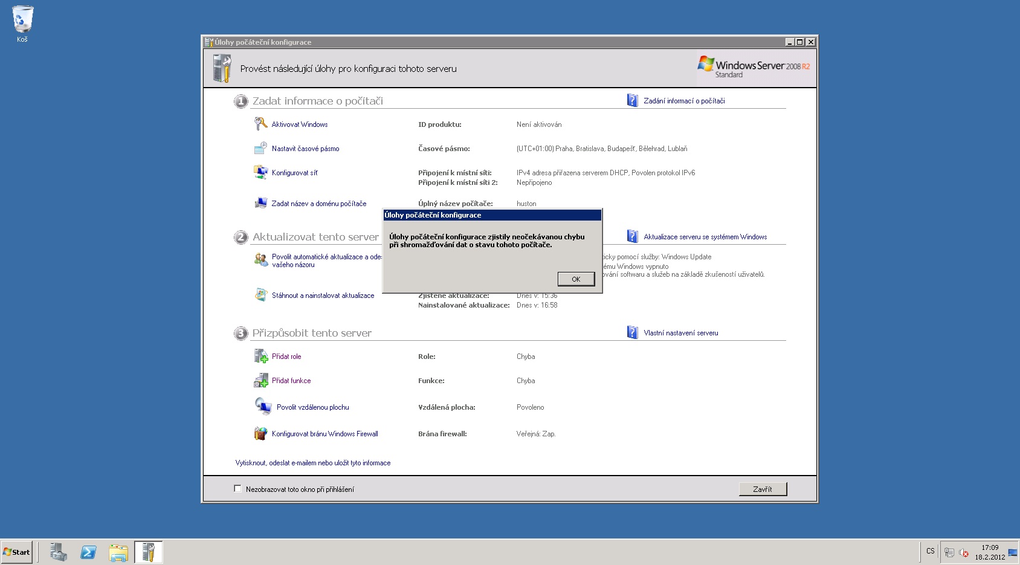Click the Windows Server 2008 R2 logo
The image size is (1020, 565).
pyautogui.click(x=754, y=67)
